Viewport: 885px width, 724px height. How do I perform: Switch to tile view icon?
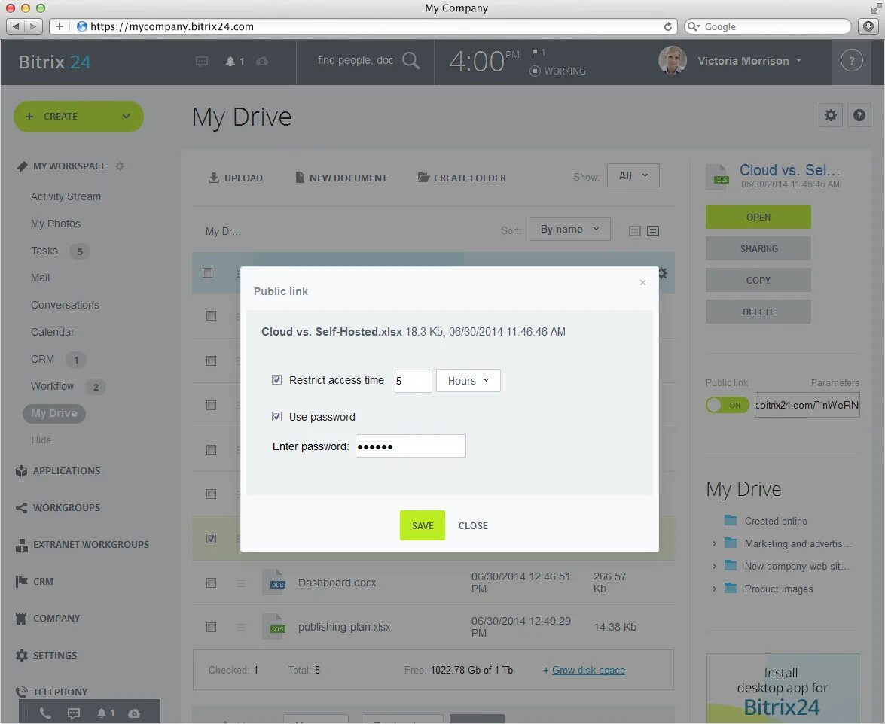635,231
